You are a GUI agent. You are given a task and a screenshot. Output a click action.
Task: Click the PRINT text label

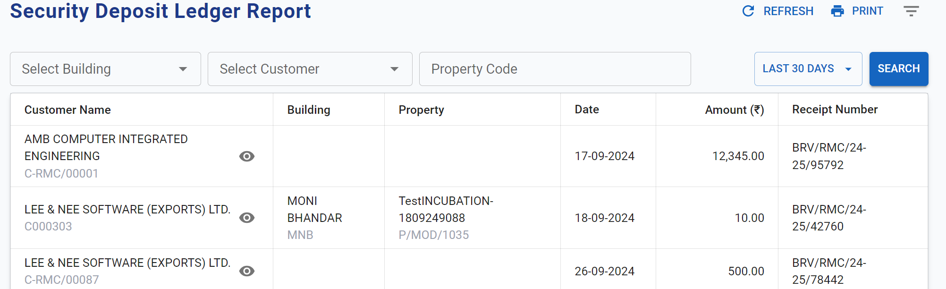click(867, 11)
